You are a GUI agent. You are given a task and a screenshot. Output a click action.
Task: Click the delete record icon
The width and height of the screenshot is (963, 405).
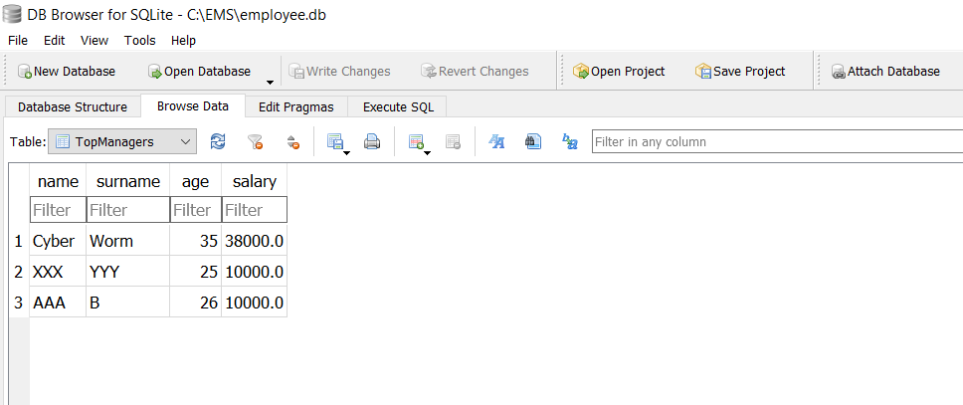453,142
